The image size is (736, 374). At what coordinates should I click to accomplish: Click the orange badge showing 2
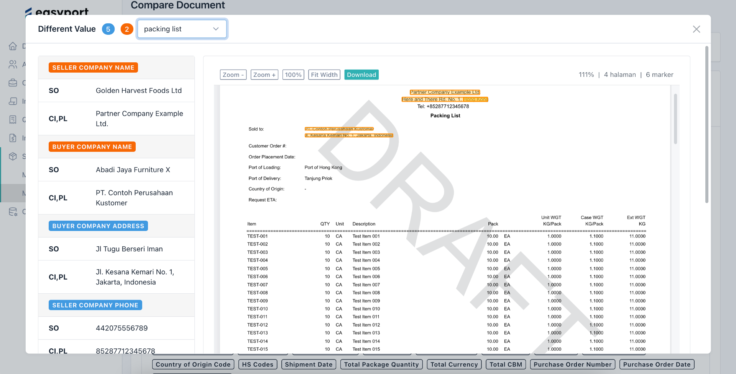pos(127,29)
